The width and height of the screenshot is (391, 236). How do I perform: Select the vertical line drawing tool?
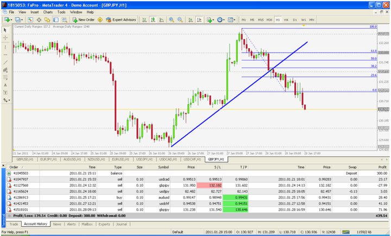[5, 47]
